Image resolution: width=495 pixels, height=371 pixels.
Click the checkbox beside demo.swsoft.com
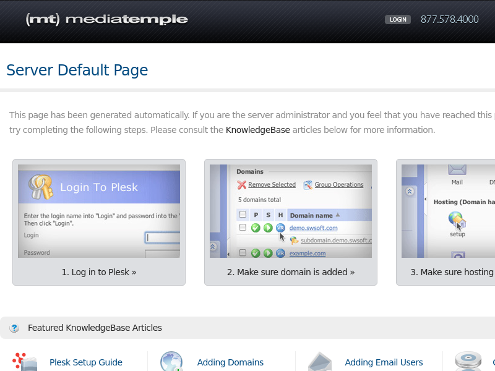click(243, 227)
